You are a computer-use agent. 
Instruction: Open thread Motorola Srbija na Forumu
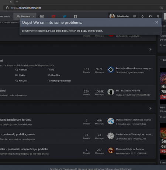(x=130, y=149)
